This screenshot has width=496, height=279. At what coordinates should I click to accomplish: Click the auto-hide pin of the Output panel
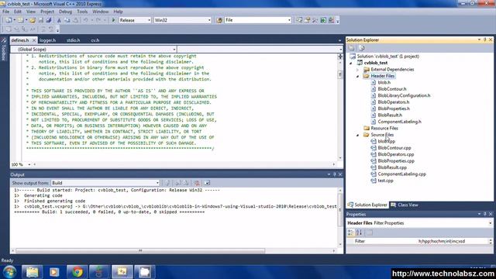pos(335,174)
